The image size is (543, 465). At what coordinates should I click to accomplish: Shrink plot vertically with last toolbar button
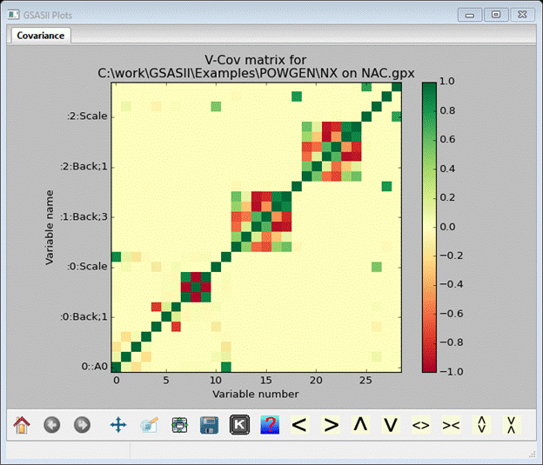tap(512, 425)
